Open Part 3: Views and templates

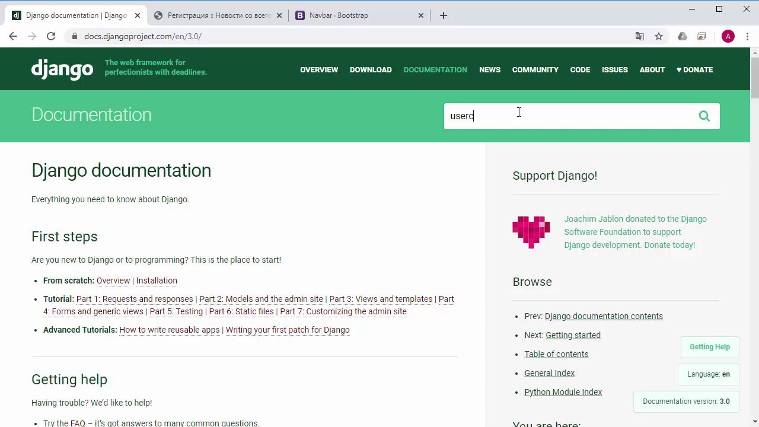(381, 299)
